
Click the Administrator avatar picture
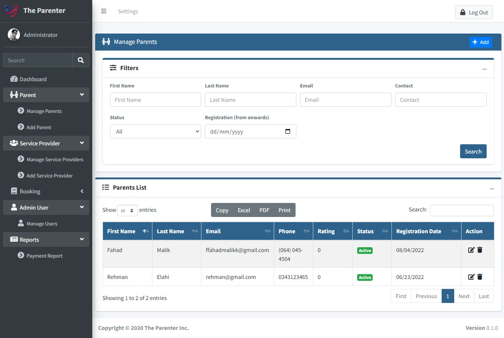point(14,35)
